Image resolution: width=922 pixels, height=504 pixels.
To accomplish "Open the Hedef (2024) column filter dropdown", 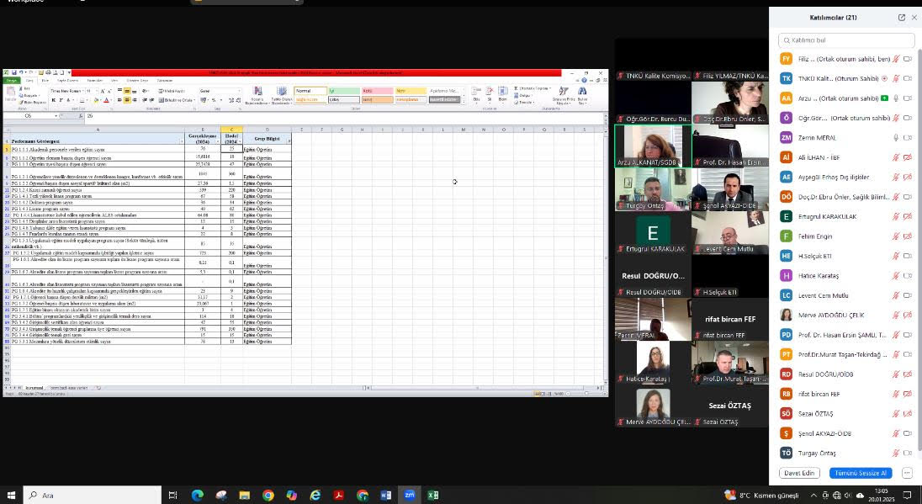I will pyautogui.click(x=239, y=141).
